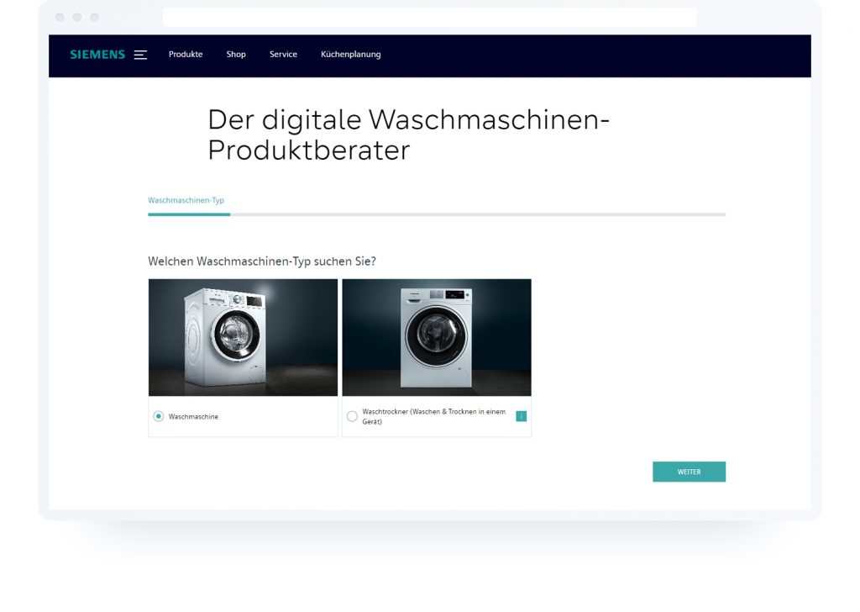The height and width of the screenshot is (612, 860).
Task: Continue with the WEITER button
Action: (689, 472)
